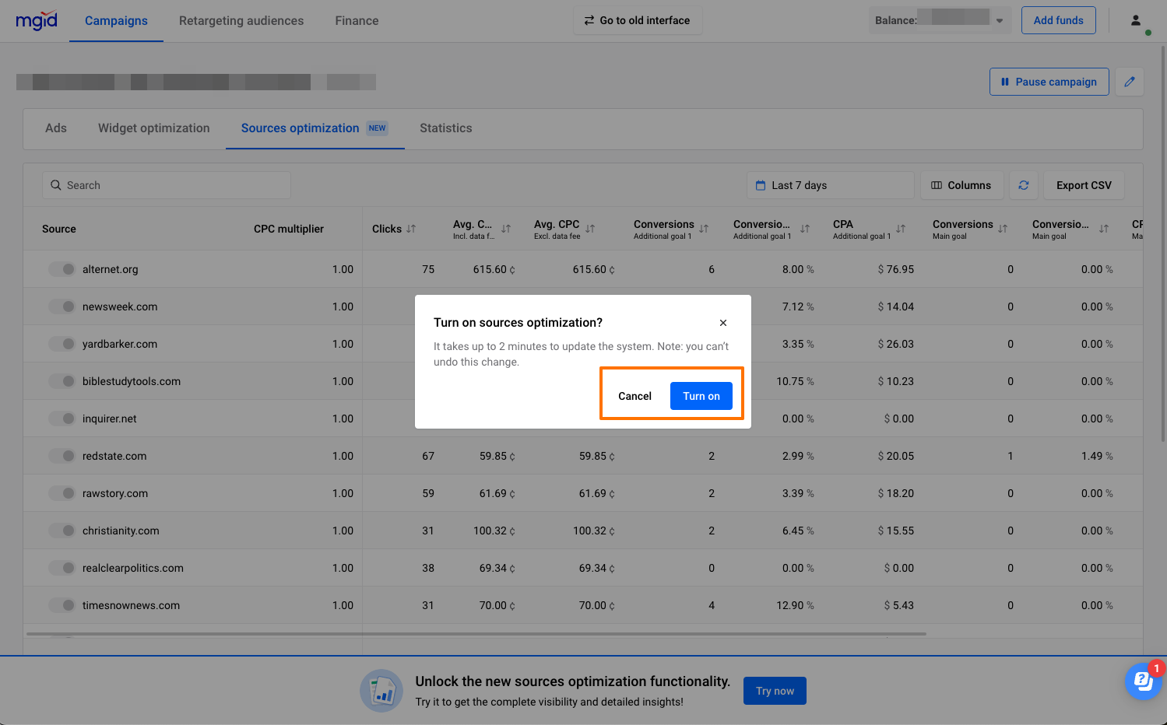
Task: Expand the Balance dropdown
Action: tap(999, 21)
